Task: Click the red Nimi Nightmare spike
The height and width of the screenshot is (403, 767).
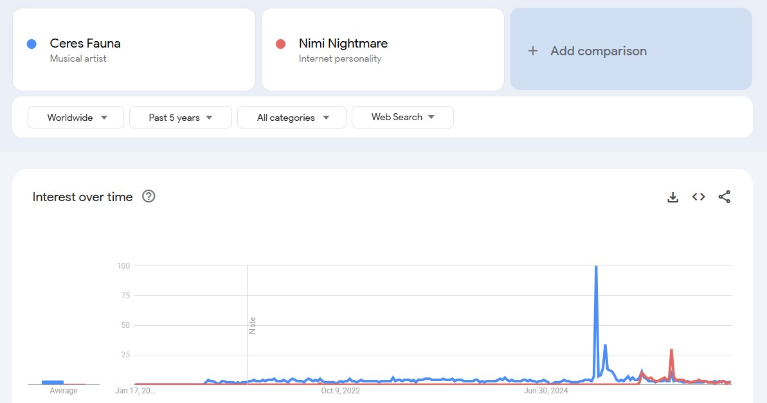Action: (x=672, y=350)
